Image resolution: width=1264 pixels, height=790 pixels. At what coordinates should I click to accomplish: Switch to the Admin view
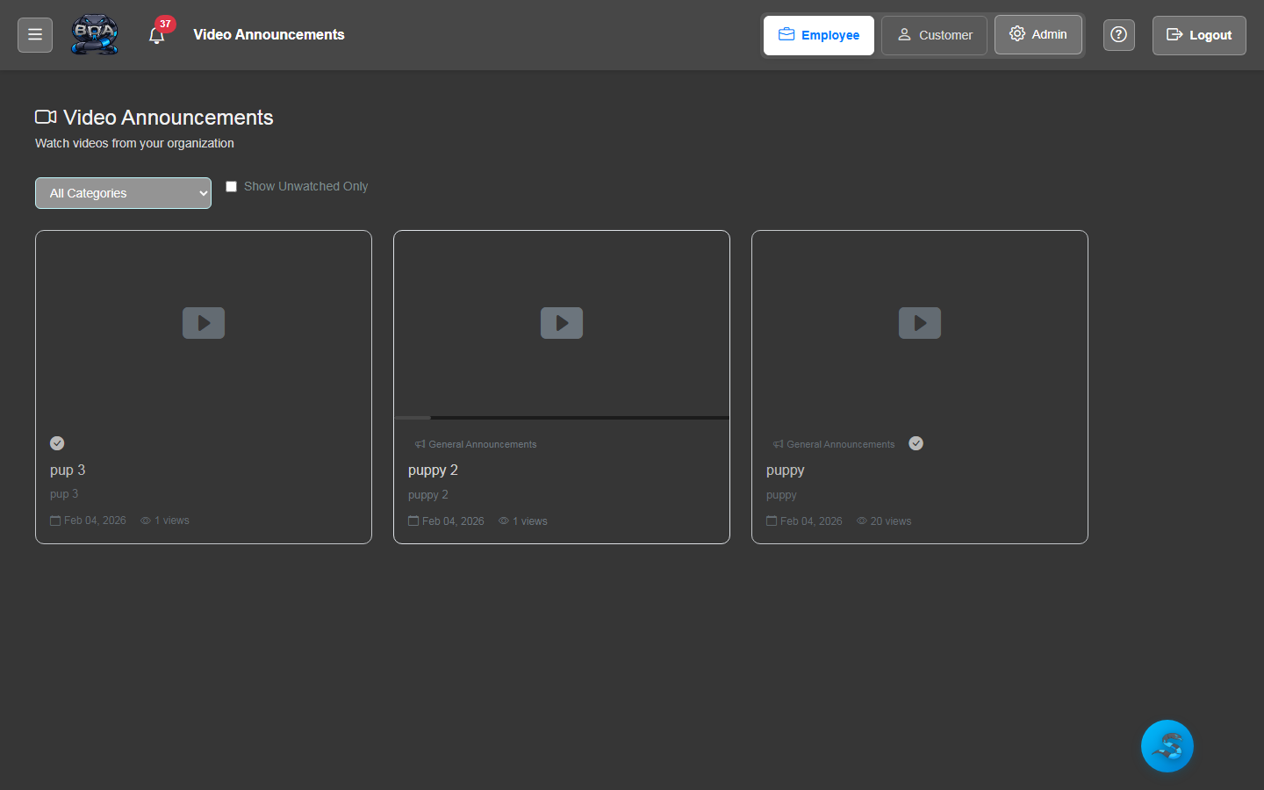(1038, 34)
